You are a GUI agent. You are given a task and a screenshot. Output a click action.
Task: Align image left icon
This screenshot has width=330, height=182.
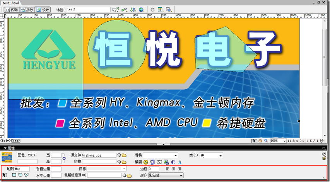coord(168,168)
